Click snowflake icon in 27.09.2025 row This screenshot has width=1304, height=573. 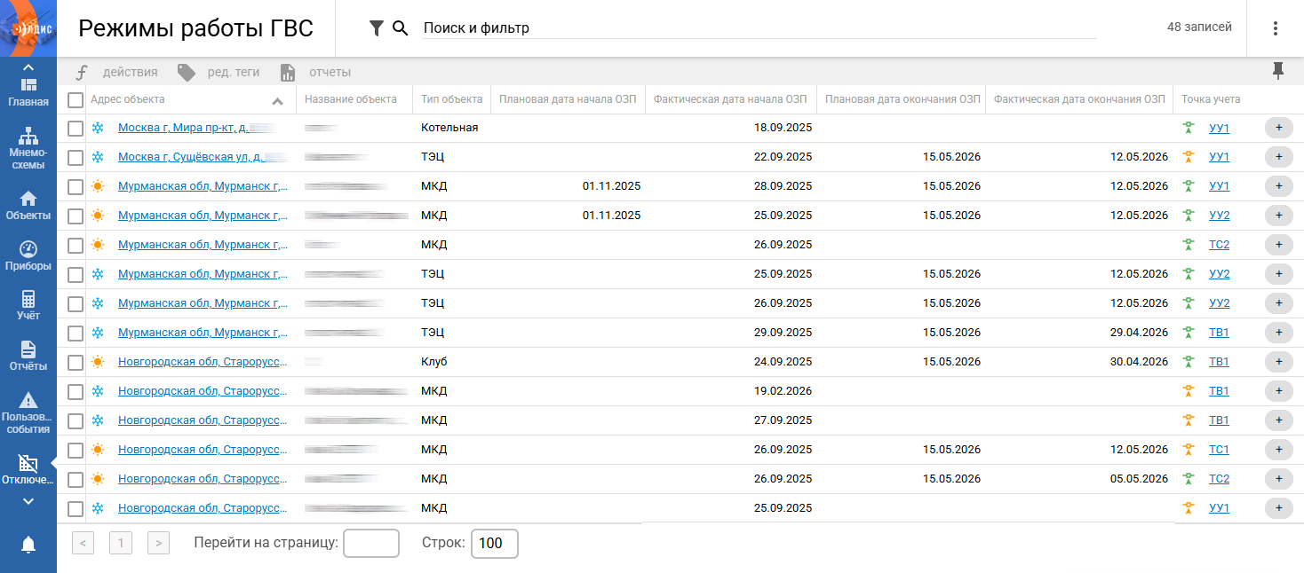pos(98,420)
